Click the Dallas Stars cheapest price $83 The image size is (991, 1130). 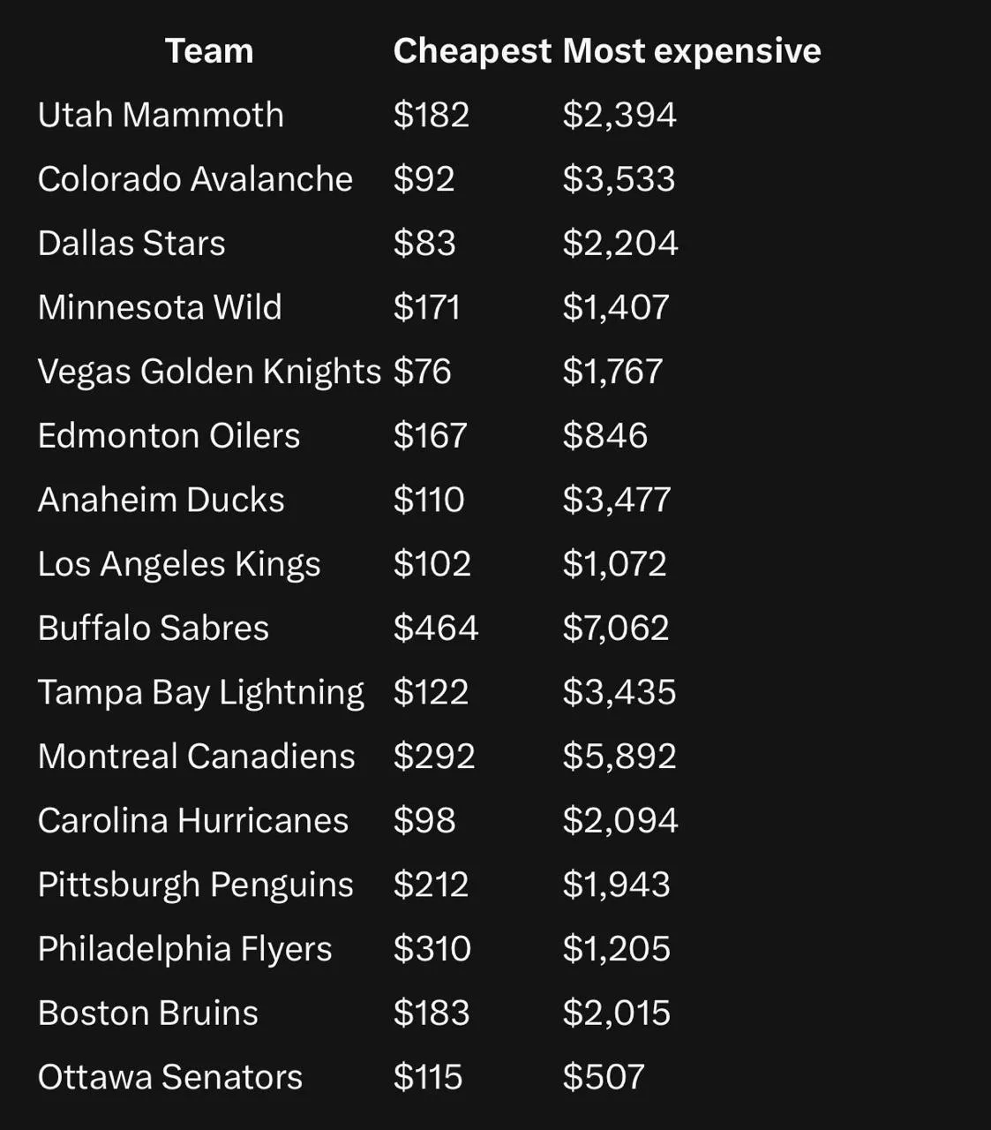coord(424,243)
